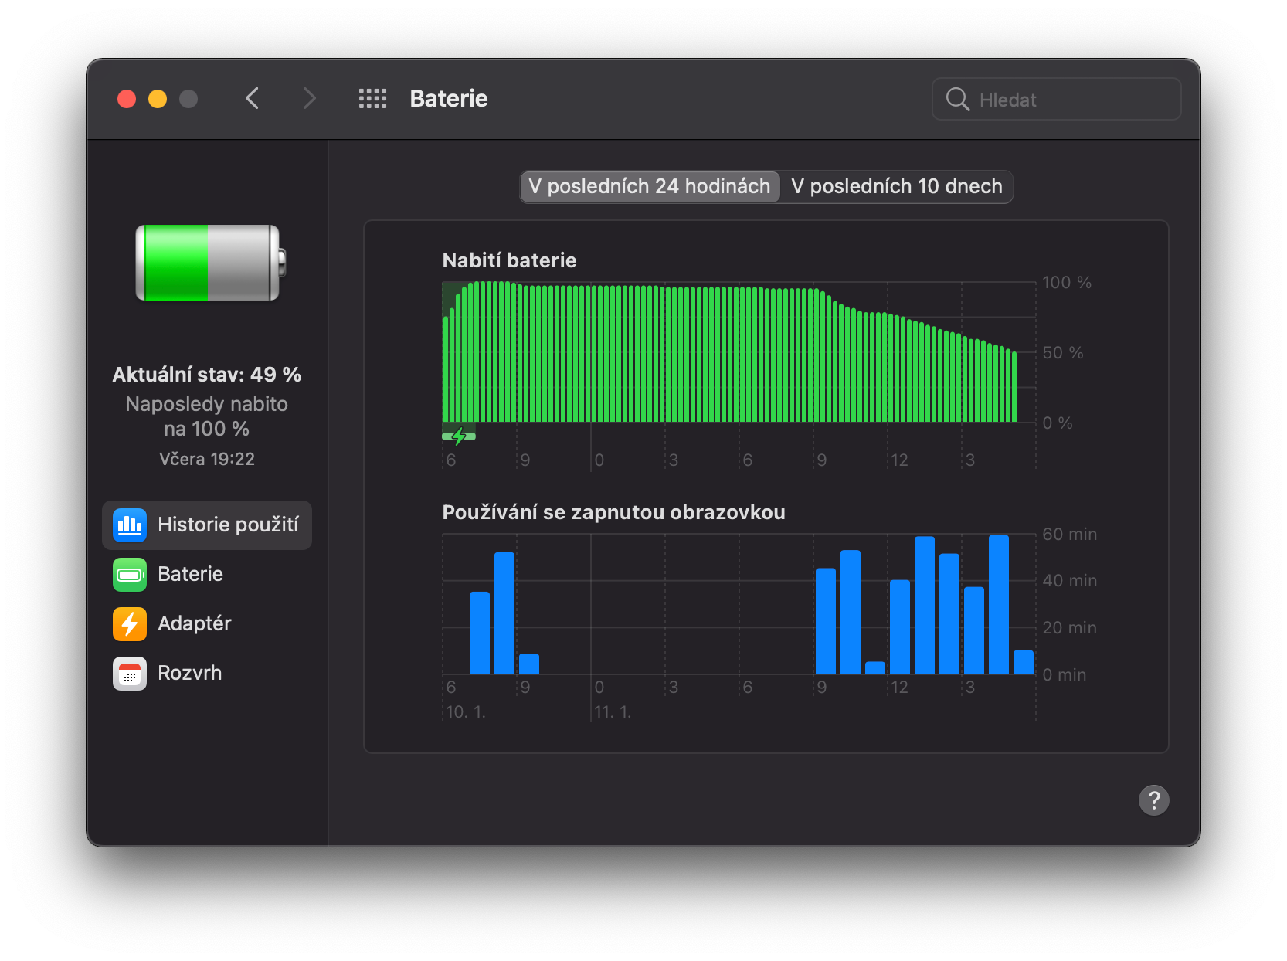This screenshot has height=961, width=1287.
Task: Show all preferences grid icon
Action: click(x=372, y=99)
